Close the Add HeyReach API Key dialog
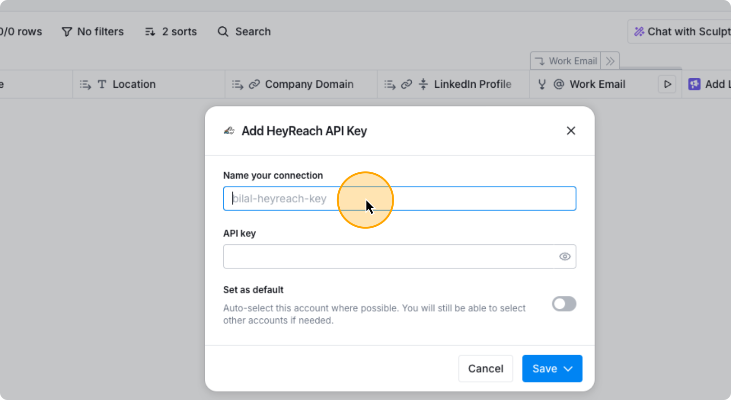 [571, 131]
